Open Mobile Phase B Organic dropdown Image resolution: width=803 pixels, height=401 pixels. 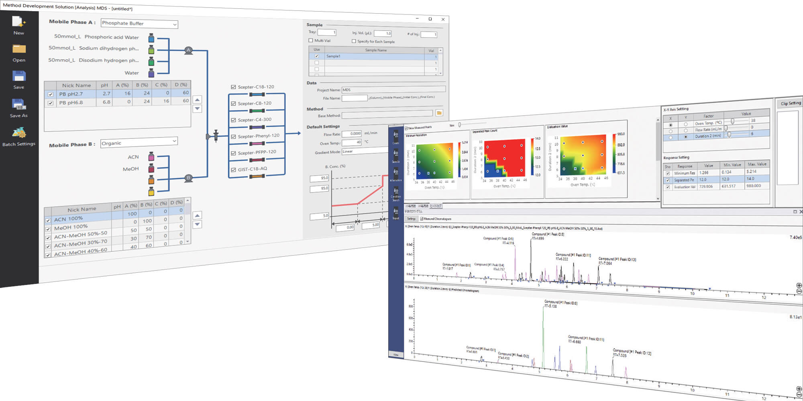coord(139,142)
